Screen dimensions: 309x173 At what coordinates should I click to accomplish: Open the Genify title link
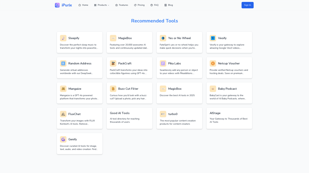click(72, 139)
